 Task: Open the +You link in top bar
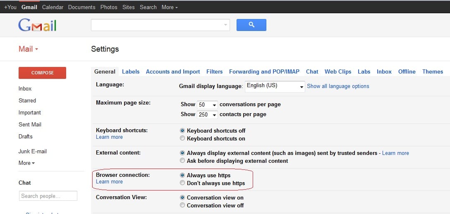pos(10,7)
